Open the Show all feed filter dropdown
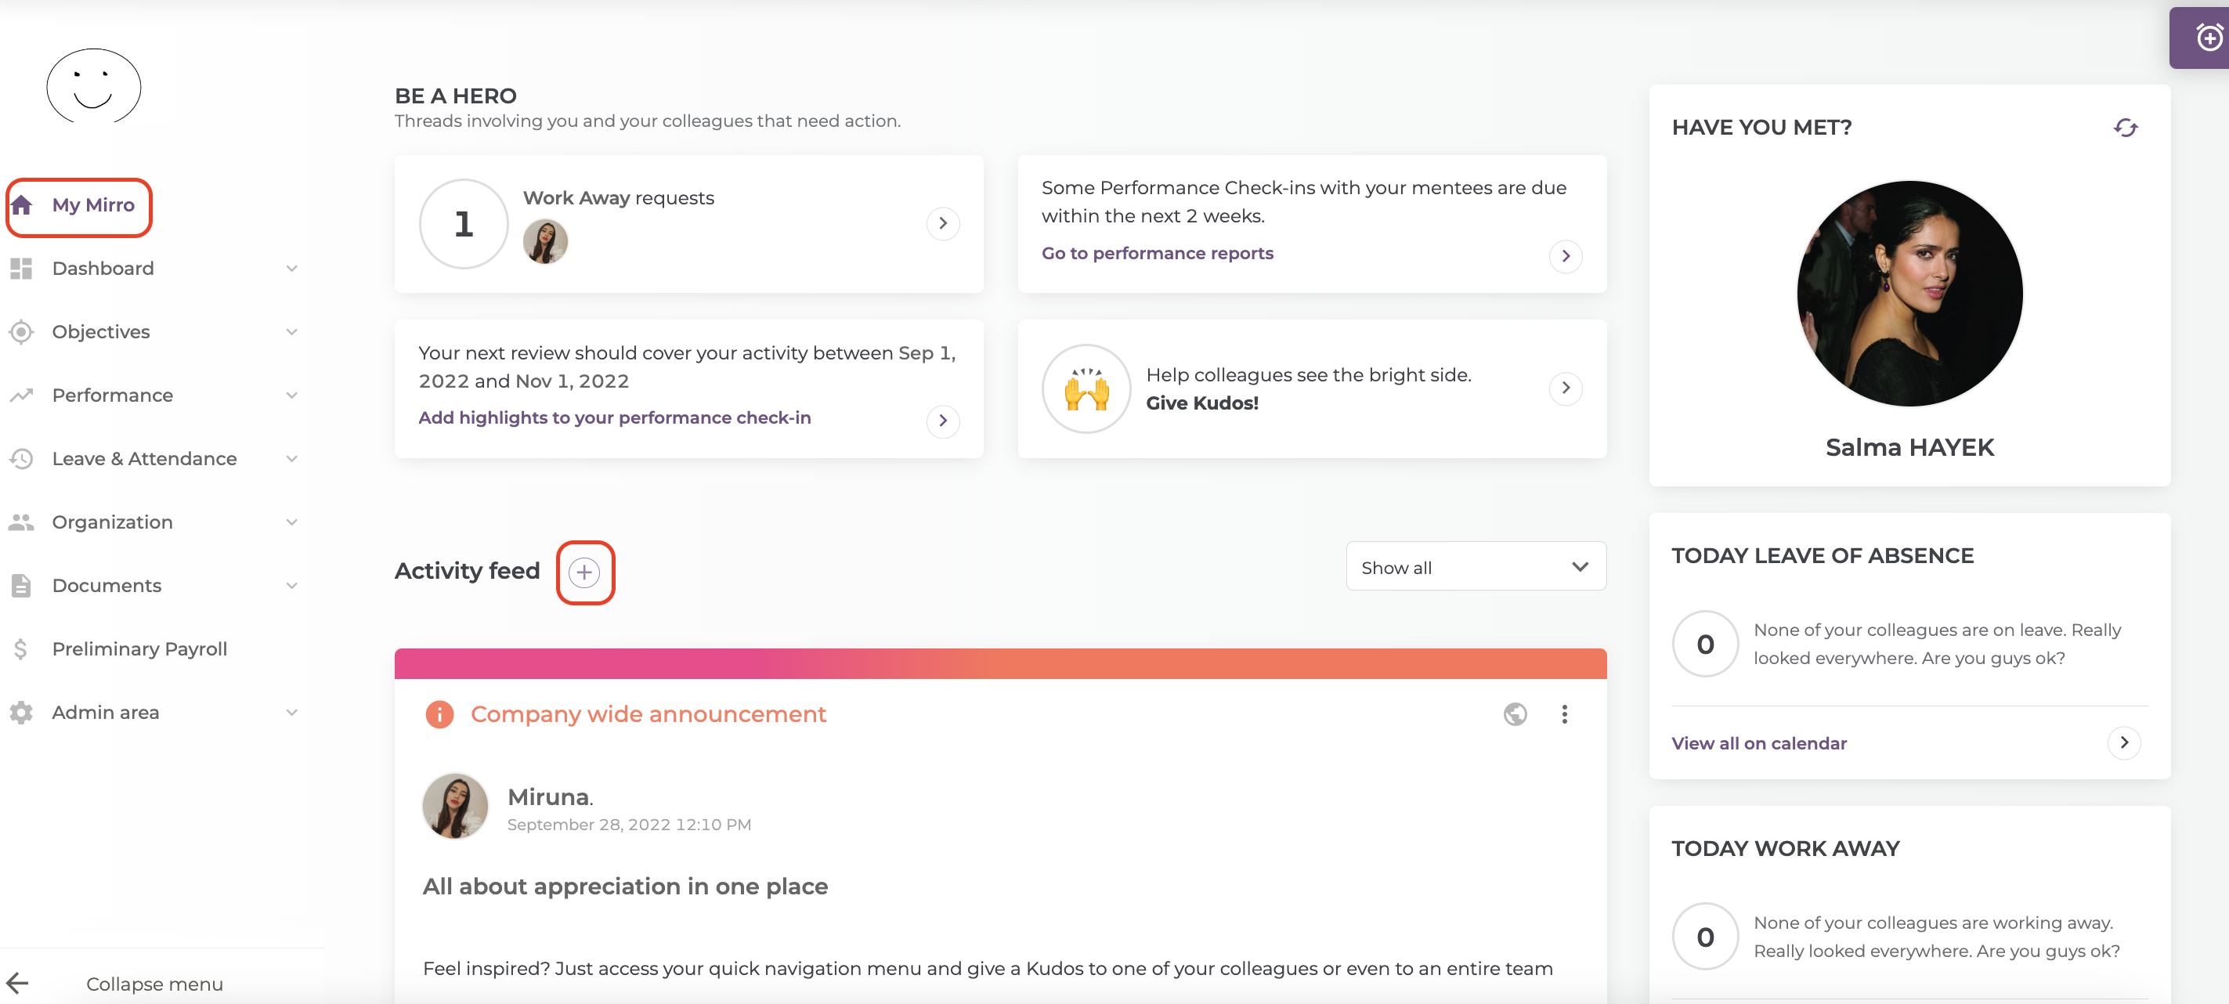The height and width of the screenshot is (1004, 2229). click(x=1476, y=567)
